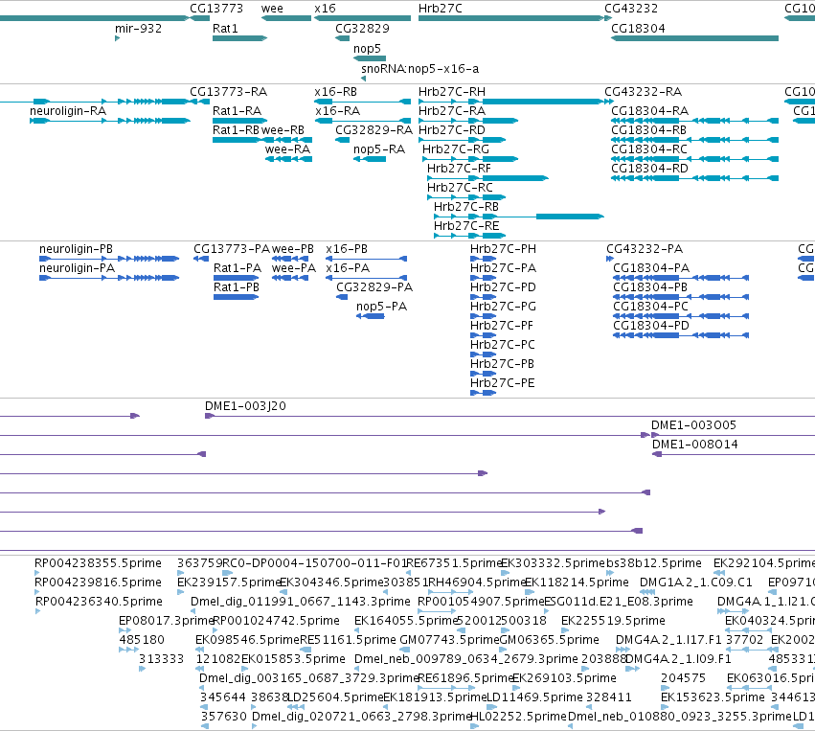Select the Hrb27C-RE transcript label
The image size is (815, 731).
click(466, 227)
